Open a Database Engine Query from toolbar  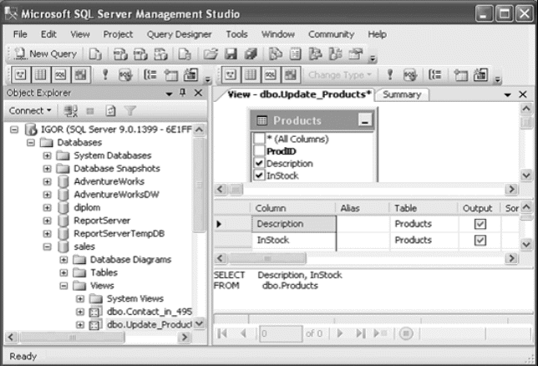tap(95, 54)
